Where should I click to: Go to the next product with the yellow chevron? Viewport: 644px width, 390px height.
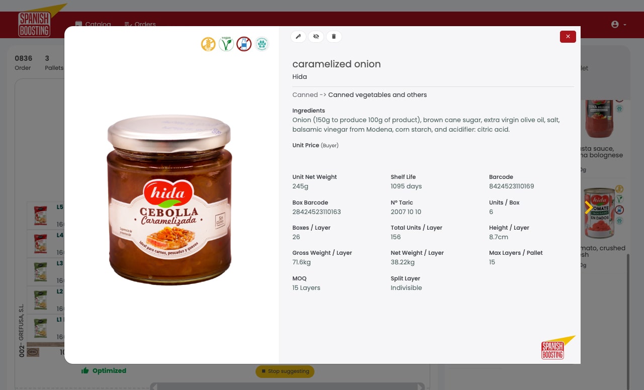(x=589, y=208)
